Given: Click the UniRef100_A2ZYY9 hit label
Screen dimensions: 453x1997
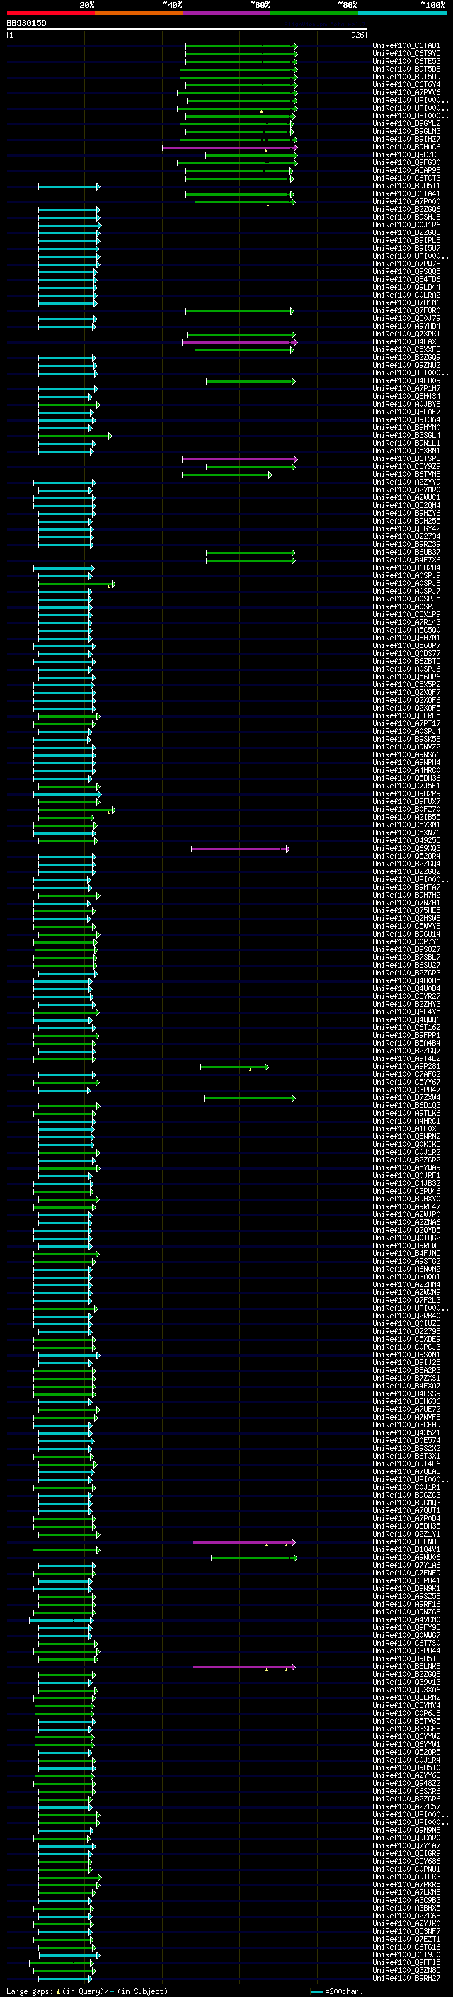Looking at the screenshot, I should click(406, 482).
